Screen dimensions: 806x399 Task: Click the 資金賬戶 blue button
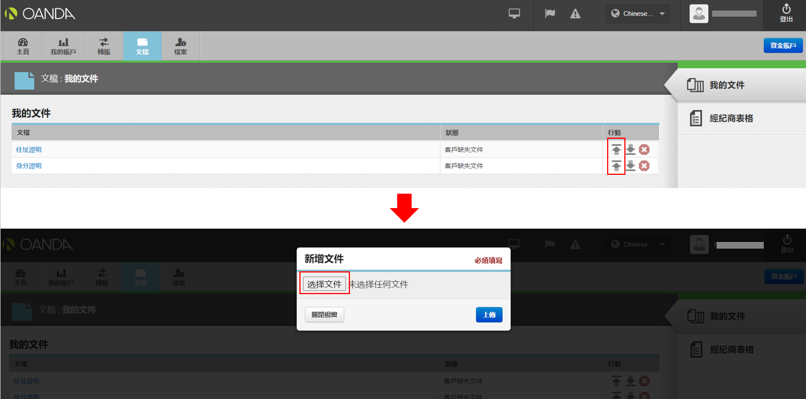tap(783, 46)
